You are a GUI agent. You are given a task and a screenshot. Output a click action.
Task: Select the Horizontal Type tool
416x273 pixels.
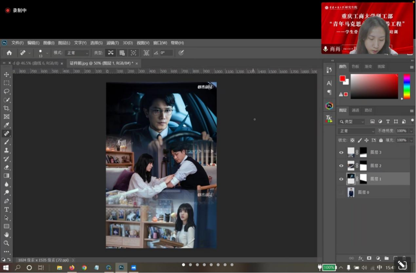pos(7,209)
